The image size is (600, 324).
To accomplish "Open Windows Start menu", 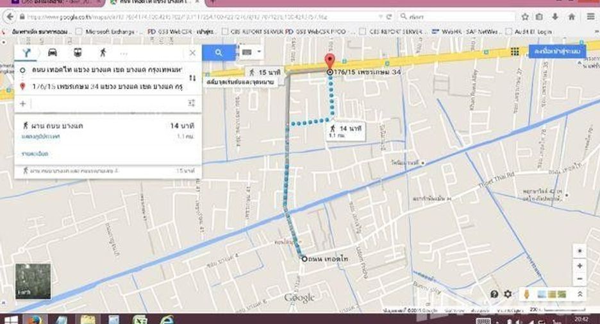I will pyautogui.click(x=10, y=320).
